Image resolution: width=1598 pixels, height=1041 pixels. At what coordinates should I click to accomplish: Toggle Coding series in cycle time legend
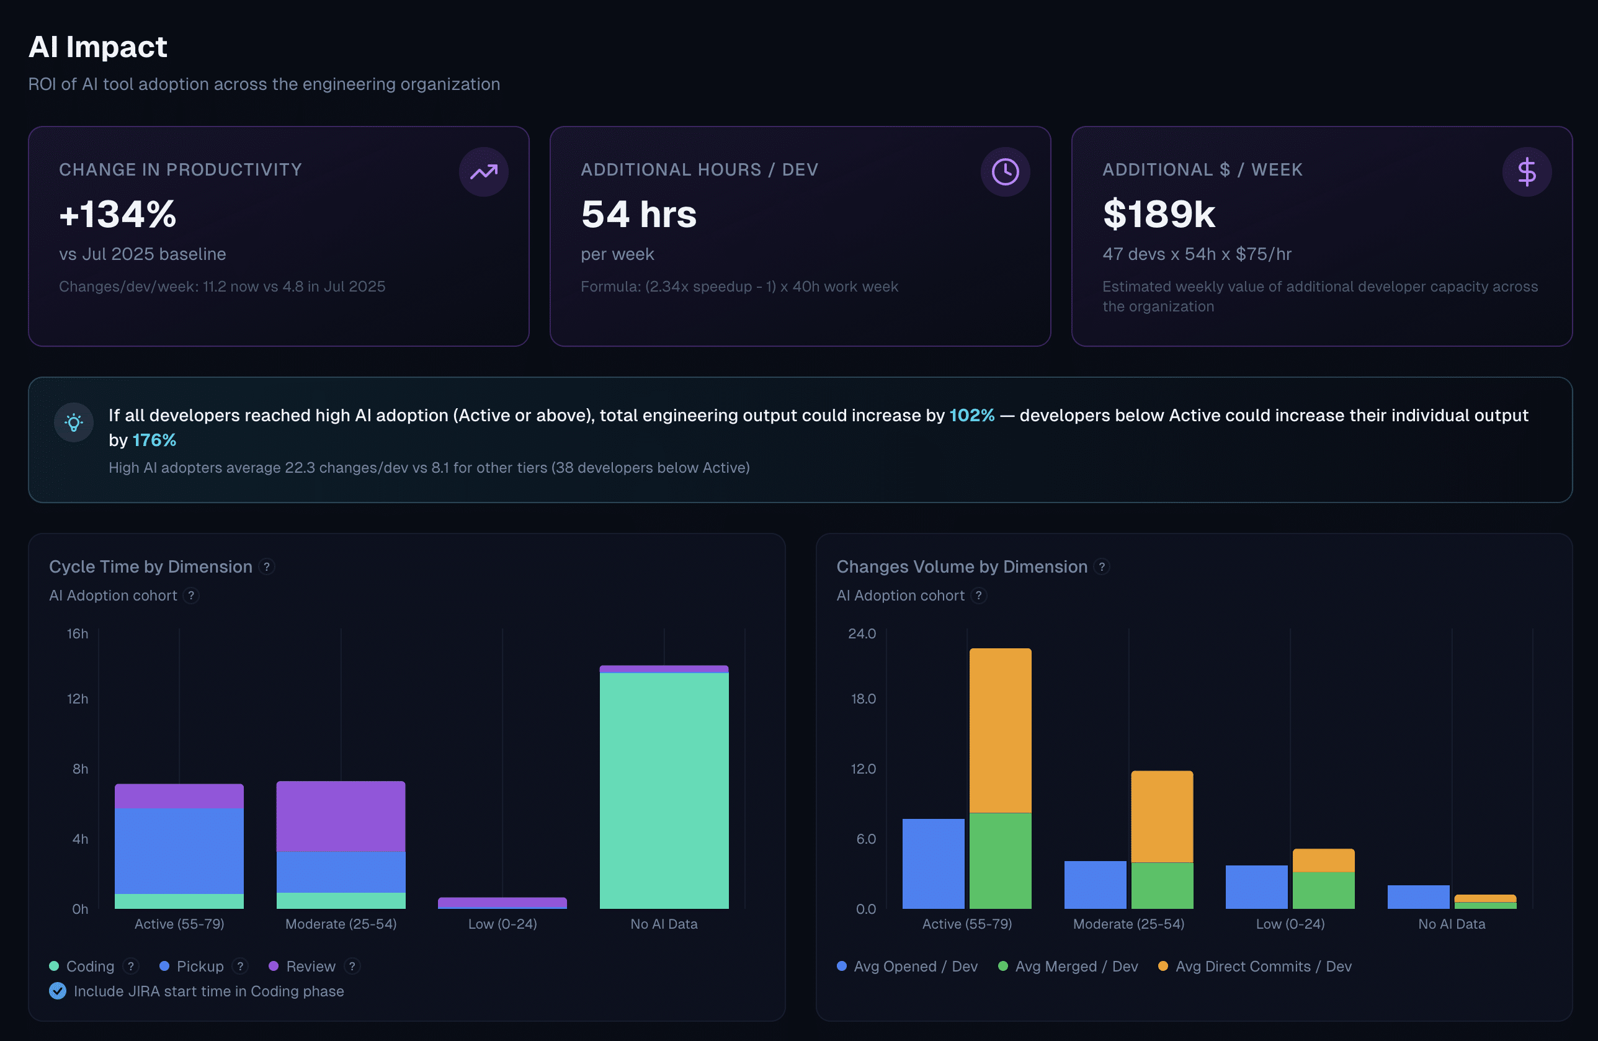[89, 966]
